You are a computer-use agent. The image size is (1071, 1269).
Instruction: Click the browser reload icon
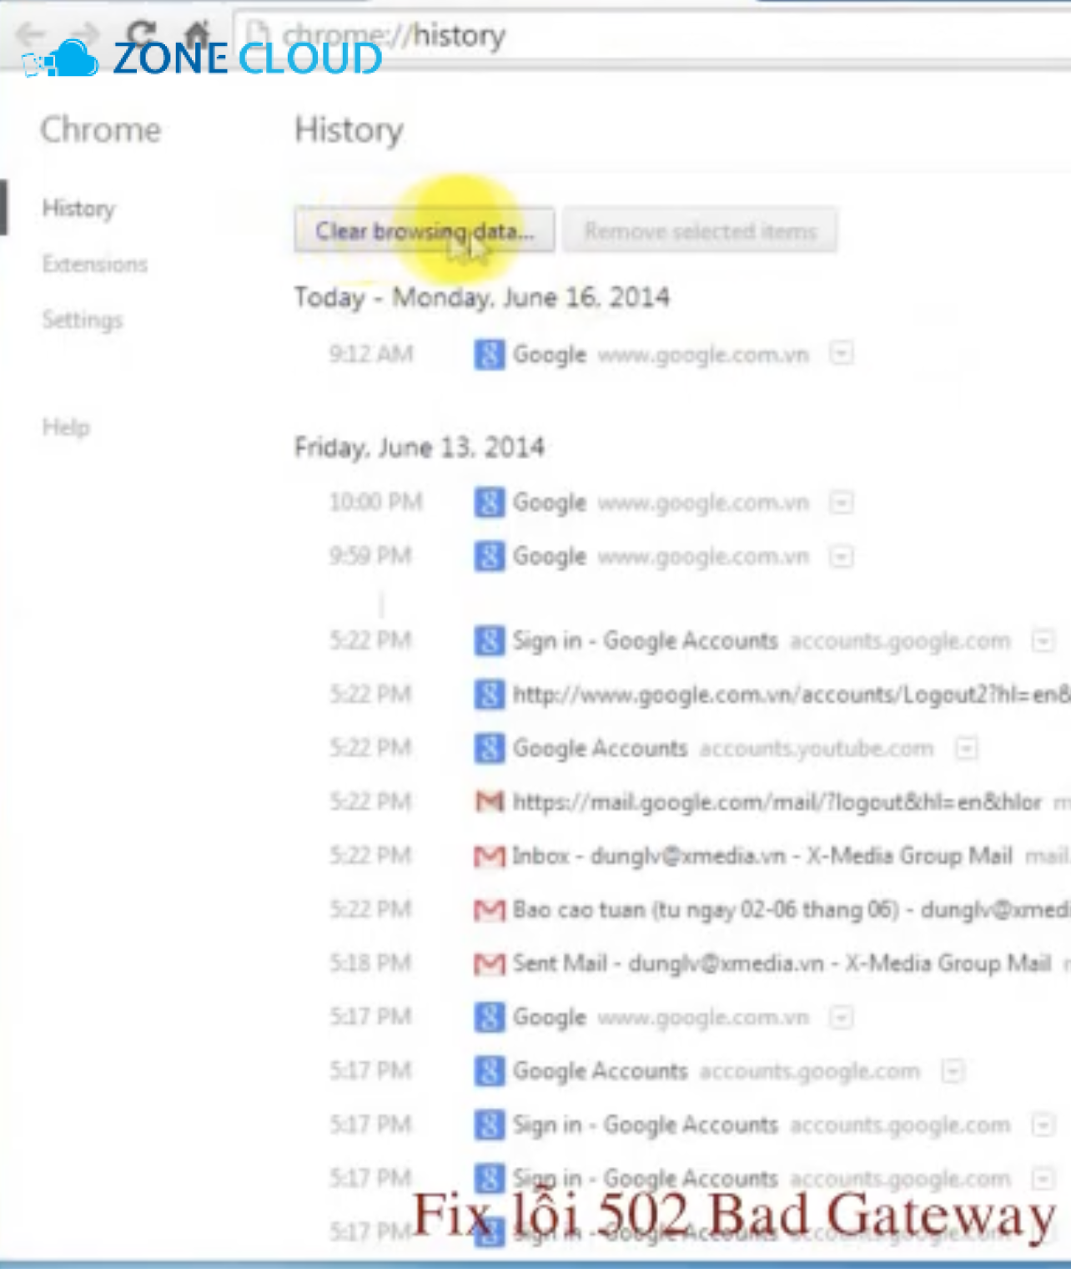point(142,33)
